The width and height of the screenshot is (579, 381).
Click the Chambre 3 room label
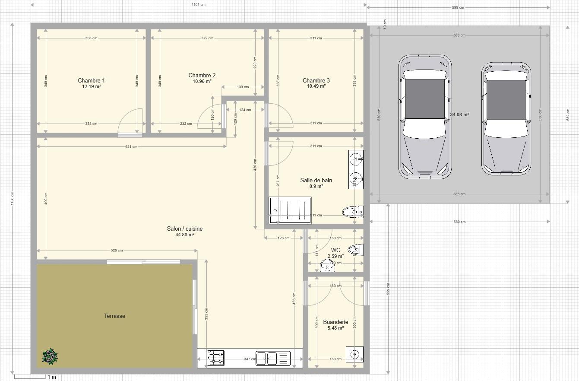pyautogui.click(x=316, y=80)
